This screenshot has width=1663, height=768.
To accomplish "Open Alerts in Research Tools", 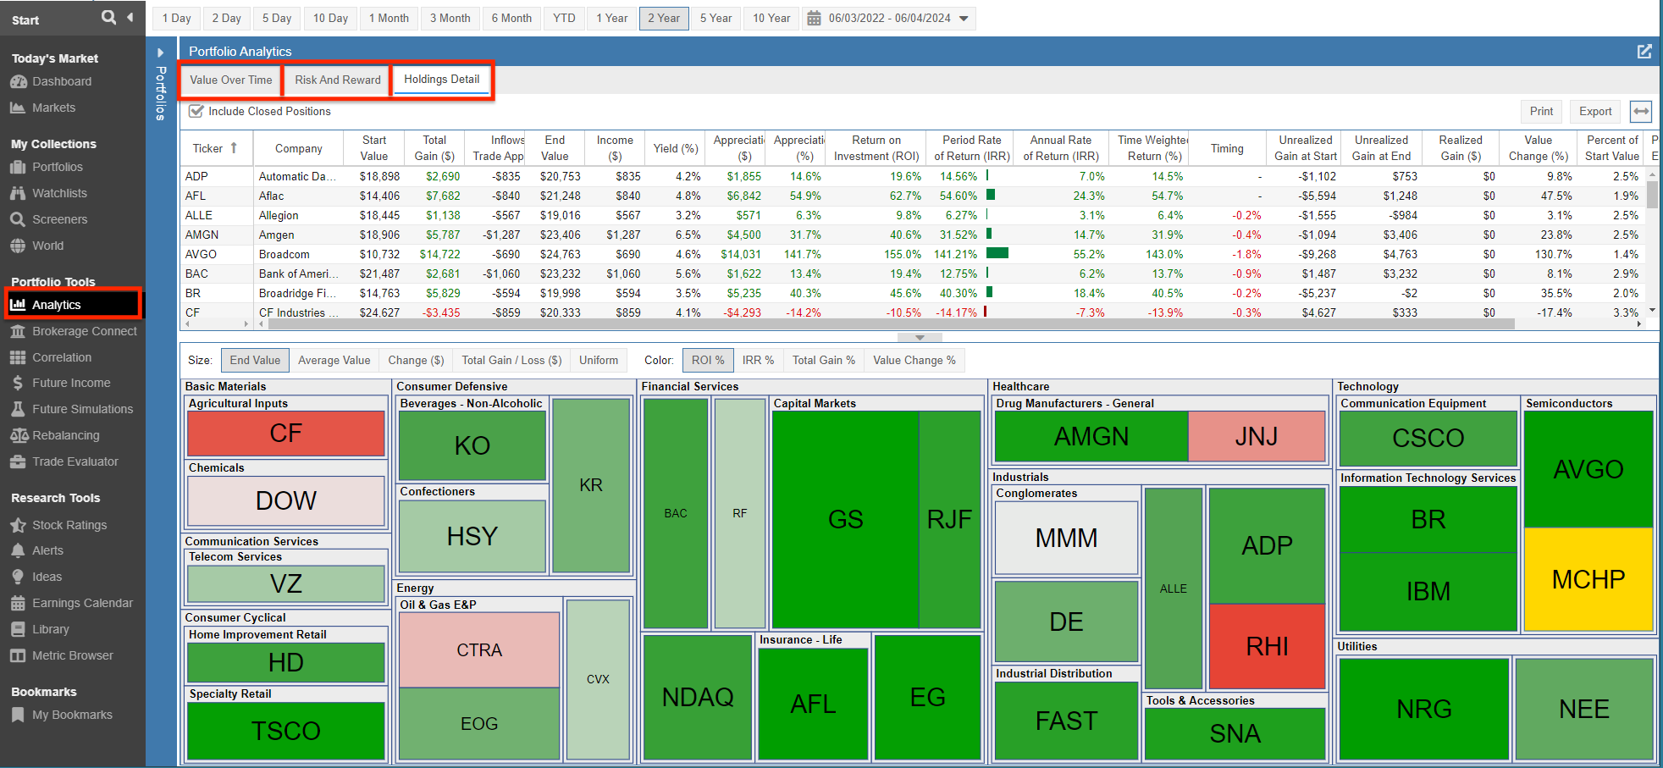I will click(47, 550).
